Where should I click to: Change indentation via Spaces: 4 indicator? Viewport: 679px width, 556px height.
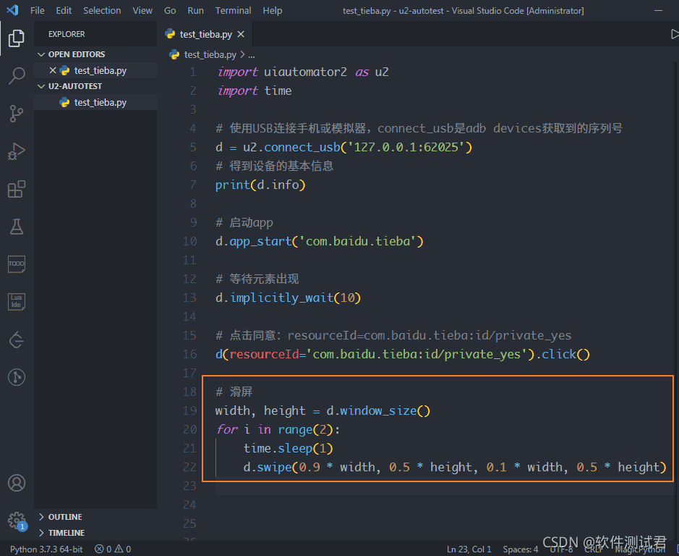pyautogui.click(x=519, y=549)
